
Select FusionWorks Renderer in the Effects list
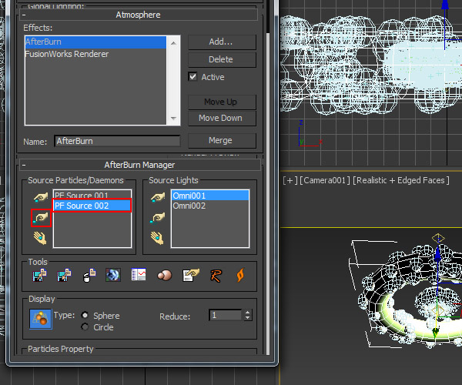point(95,54)
